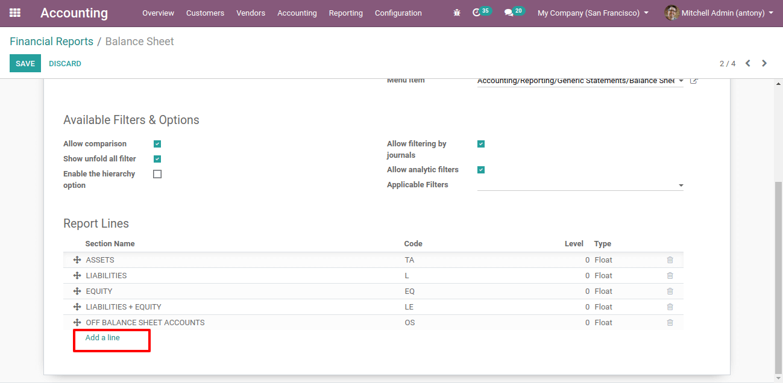Screen dimensions: 783x383
Task: Click the Accounting app title
Action: 74,13
